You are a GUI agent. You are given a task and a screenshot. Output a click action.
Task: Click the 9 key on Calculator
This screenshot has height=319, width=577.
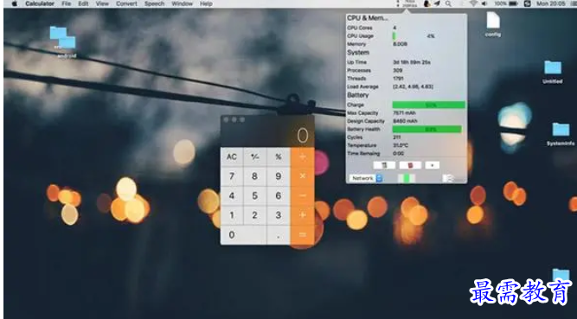tap(279, 176)
